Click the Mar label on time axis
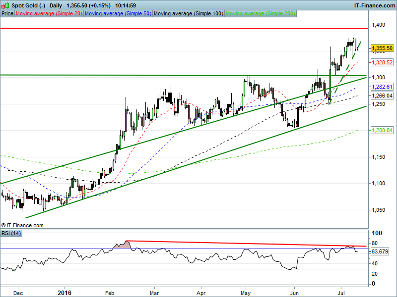Image resolution: width=397 pixels, height=297 pixels. click(154, 293)
